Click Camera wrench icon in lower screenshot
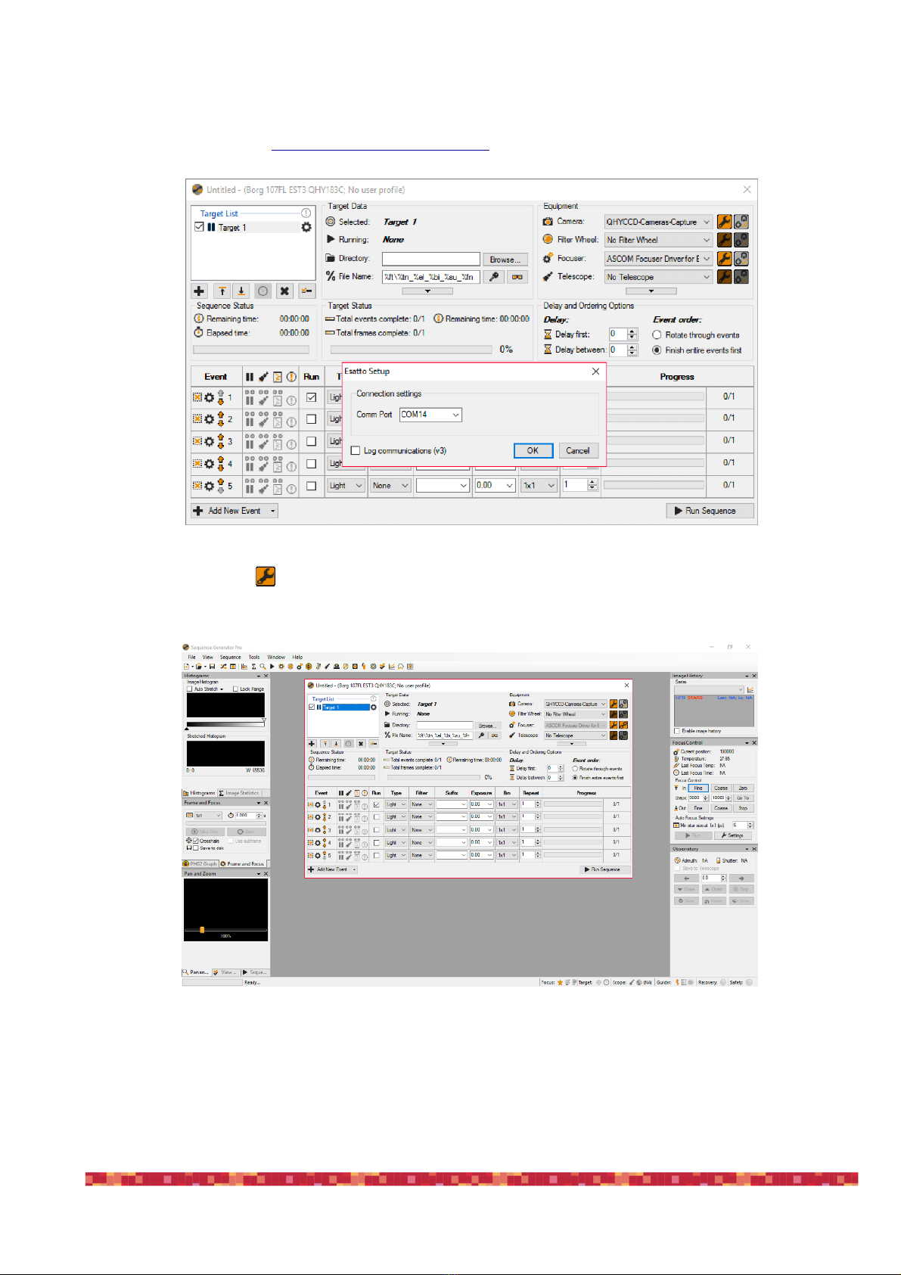Screen dimensions: 901x1275 [614, 704]
